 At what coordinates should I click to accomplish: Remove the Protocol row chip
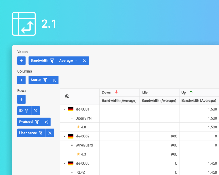tap(46, 122)
